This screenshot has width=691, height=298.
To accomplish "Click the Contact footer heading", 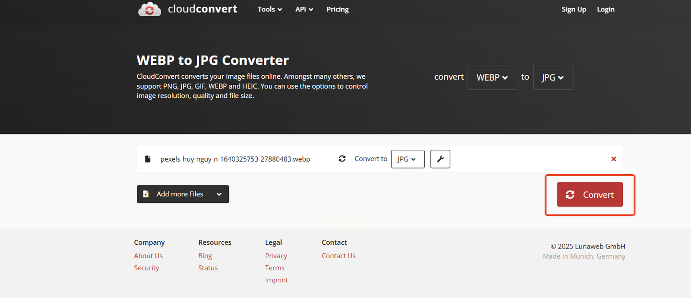I will pyautogui.click(x=334, y=242).
